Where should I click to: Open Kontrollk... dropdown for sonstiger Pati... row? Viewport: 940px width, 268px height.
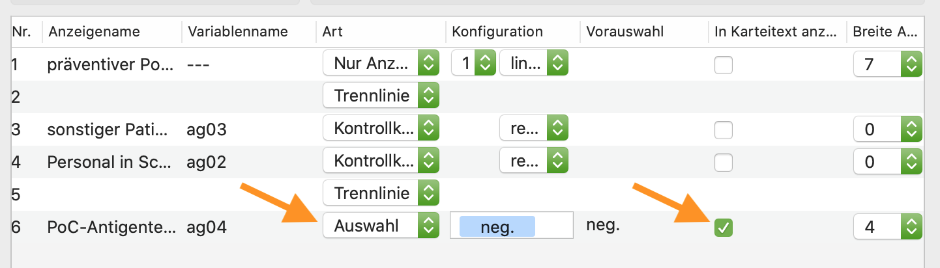point(381,129)
